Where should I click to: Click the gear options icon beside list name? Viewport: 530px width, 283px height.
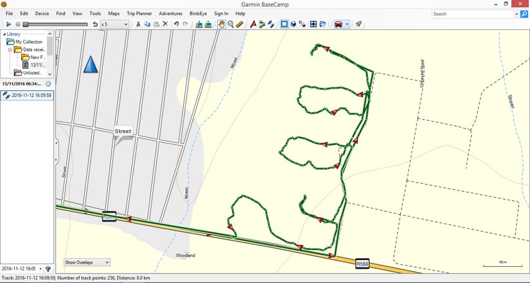click(x=48, y=84)
